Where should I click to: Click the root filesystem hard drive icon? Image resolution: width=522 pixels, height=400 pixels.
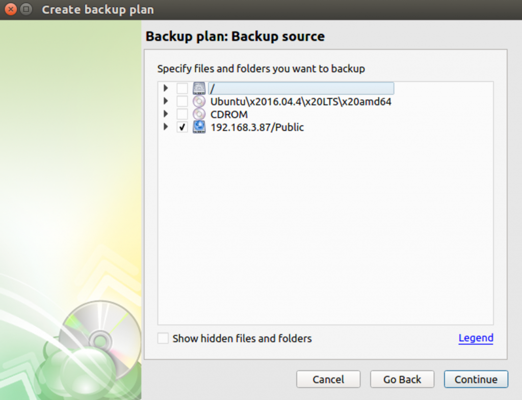pos(199,89)
